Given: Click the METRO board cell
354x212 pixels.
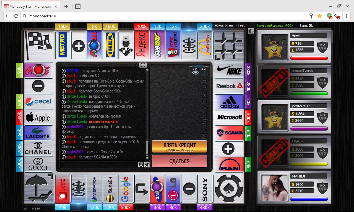Looking at the screenshot, I should pyautogui.click(x=63, y=45).
